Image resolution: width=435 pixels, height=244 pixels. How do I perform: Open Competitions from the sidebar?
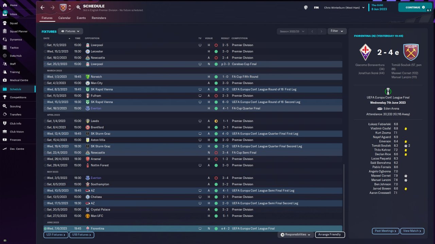[18, 97]
